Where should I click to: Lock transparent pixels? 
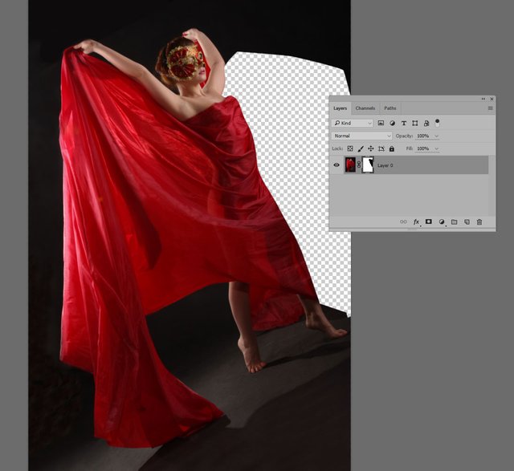350,148
